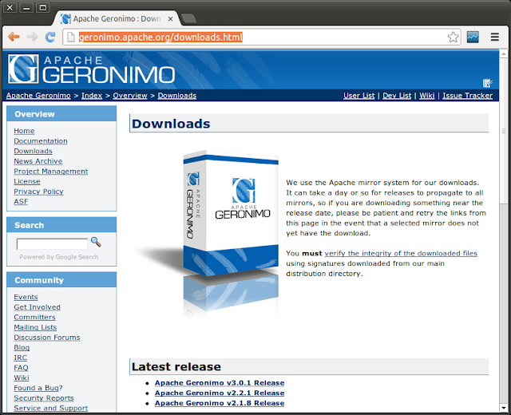Click the tab's Geronimo favicon
The image size is (511, 415).
point(65,19)
